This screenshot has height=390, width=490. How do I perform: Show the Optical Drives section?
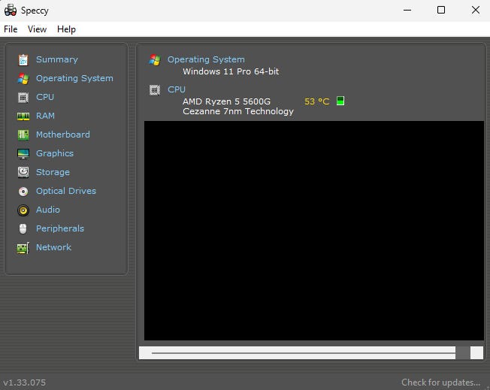66,191
